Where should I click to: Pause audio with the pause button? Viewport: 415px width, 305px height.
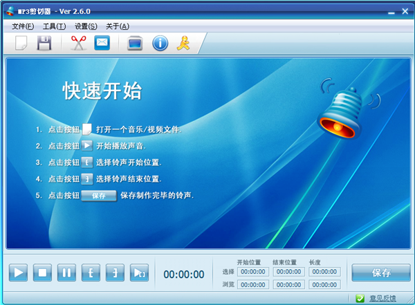click(66, 272)
